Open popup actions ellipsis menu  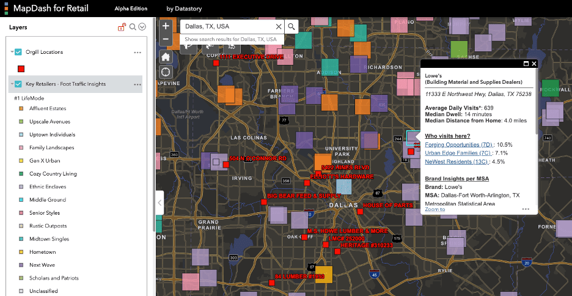click(526, 209)
